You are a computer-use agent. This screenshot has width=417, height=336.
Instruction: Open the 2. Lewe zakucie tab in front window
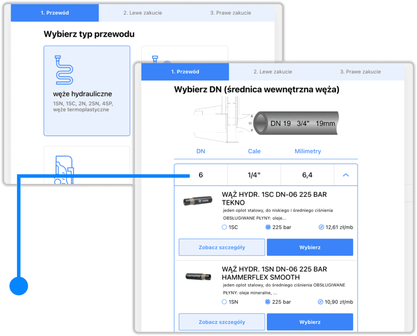[272, 72]
